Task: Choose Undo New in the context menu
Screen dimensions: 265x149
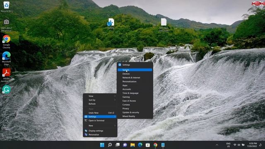Action: point(100,113)
